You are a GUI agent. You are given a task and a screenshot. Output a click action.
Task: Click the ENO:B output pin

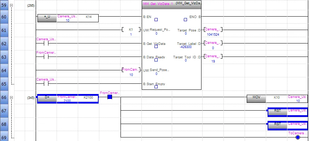pos(195,17)
